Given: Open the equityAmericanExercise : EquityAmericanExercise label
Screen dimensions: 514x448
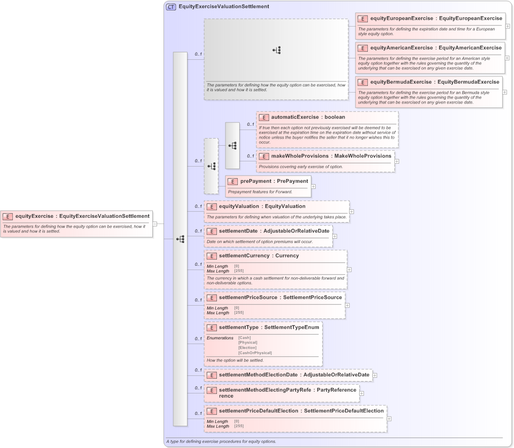Looking at the screenshot, I should 436,48.
